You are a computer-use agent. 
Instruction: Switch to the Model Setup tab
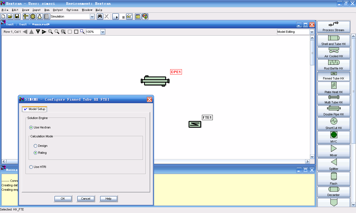34,109
